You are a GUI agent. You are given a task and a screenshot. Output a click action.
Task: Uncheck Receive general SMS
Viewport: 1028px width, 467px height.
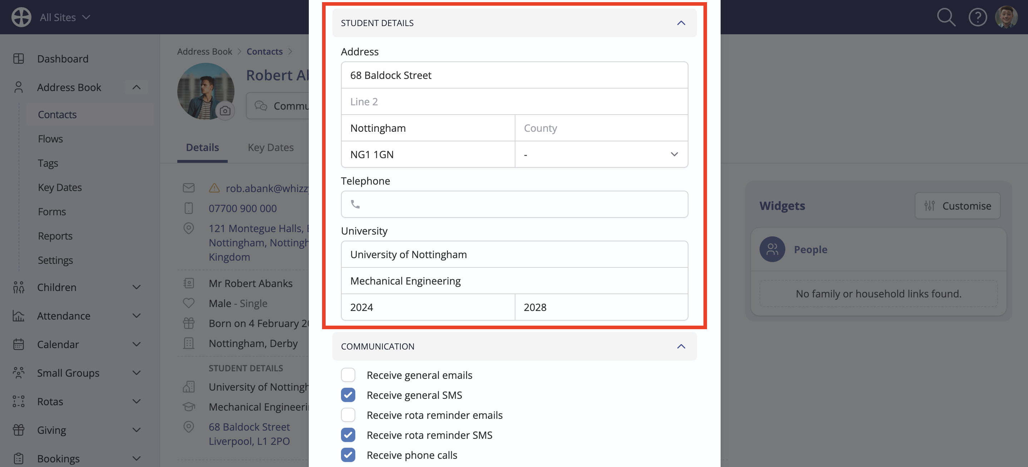pyautogui.click(x=348, y=395)
